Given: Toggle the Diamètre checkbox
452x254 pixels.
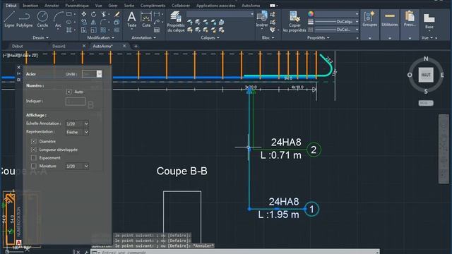Looking at the screenshot, I should [x=34, y=141].
